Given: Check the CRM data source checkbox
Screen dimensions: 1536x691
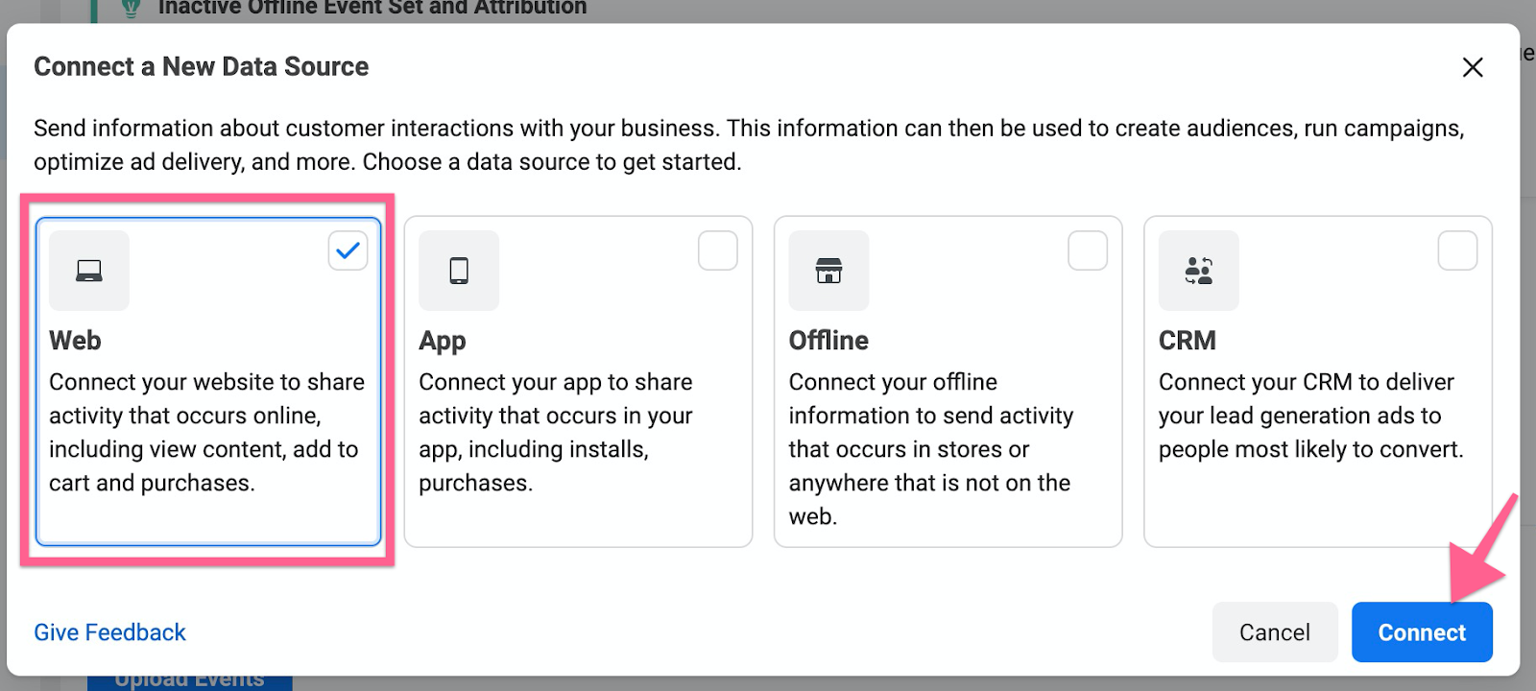Looking at the screenshot, I should 1456,250.
